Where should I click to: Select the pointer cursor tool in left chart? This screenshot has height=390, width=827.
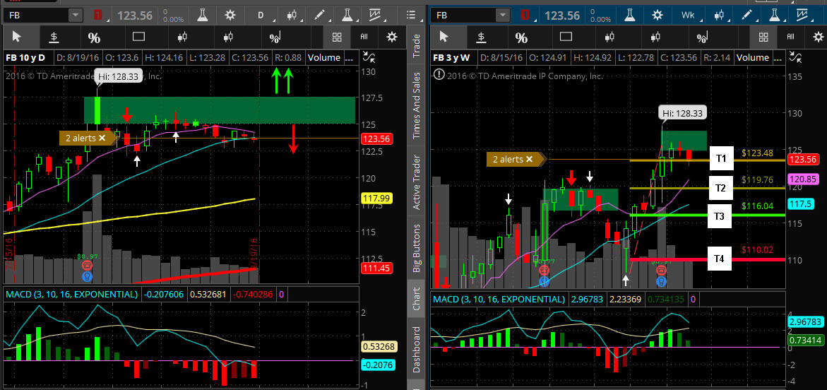pos(17,37)
